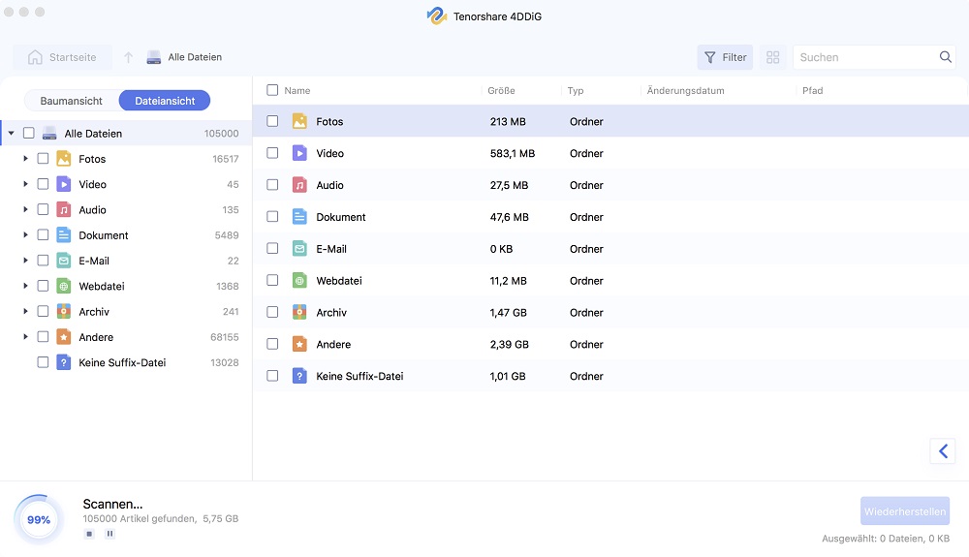Expand the Fotos tree node
Screen dimensions: 969x557
point(25,159)
